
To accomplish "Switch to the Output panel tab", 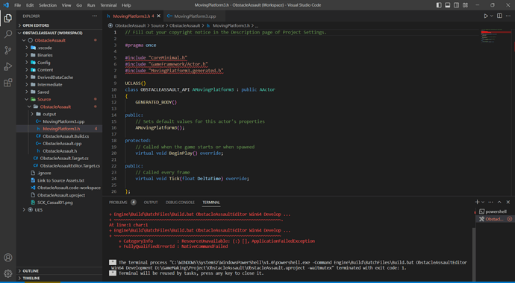I will [x=151, y=203].
